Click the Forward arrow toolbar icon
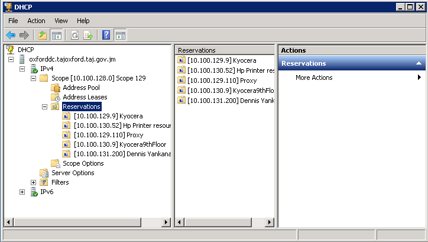The image size is (428, 242). click(x=24, y=36)
